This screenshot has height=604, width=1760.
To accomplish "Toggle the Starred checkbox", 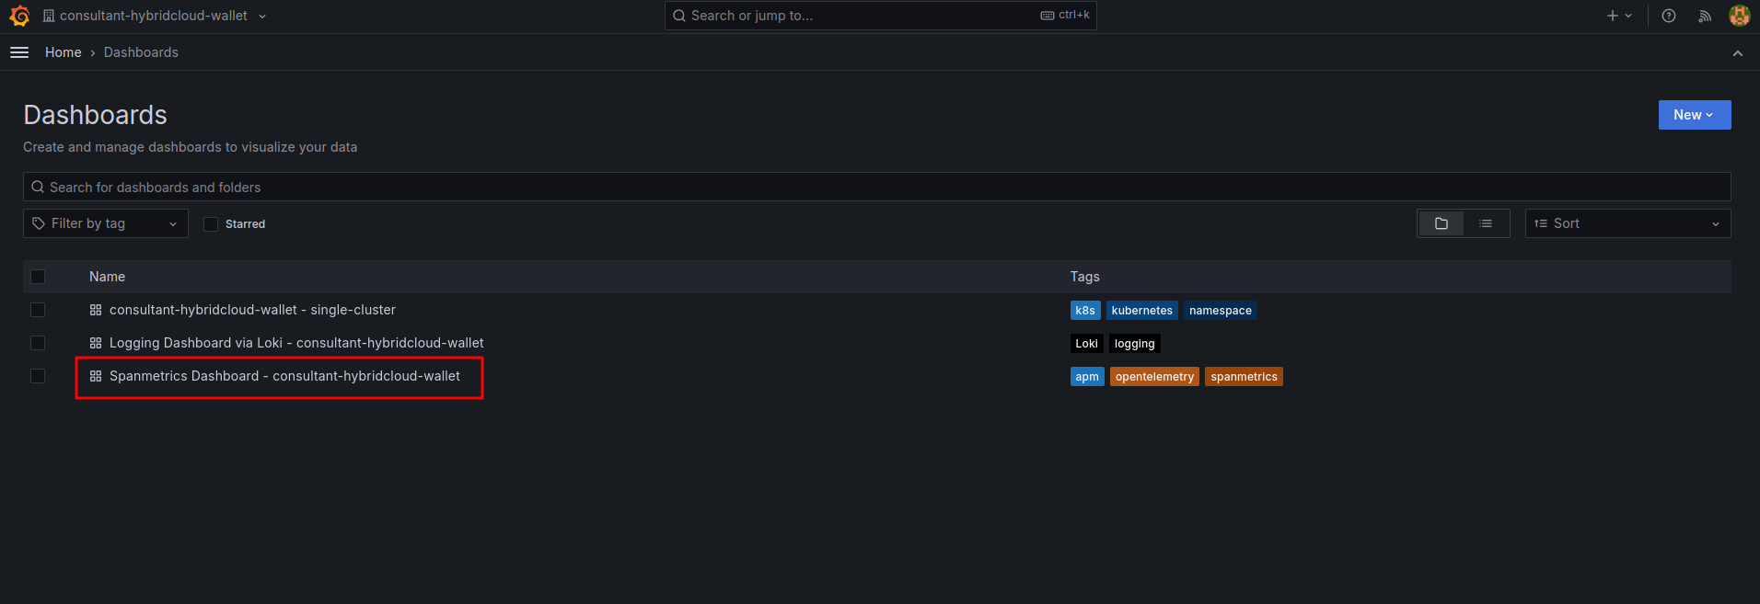I will pos(211,224).
